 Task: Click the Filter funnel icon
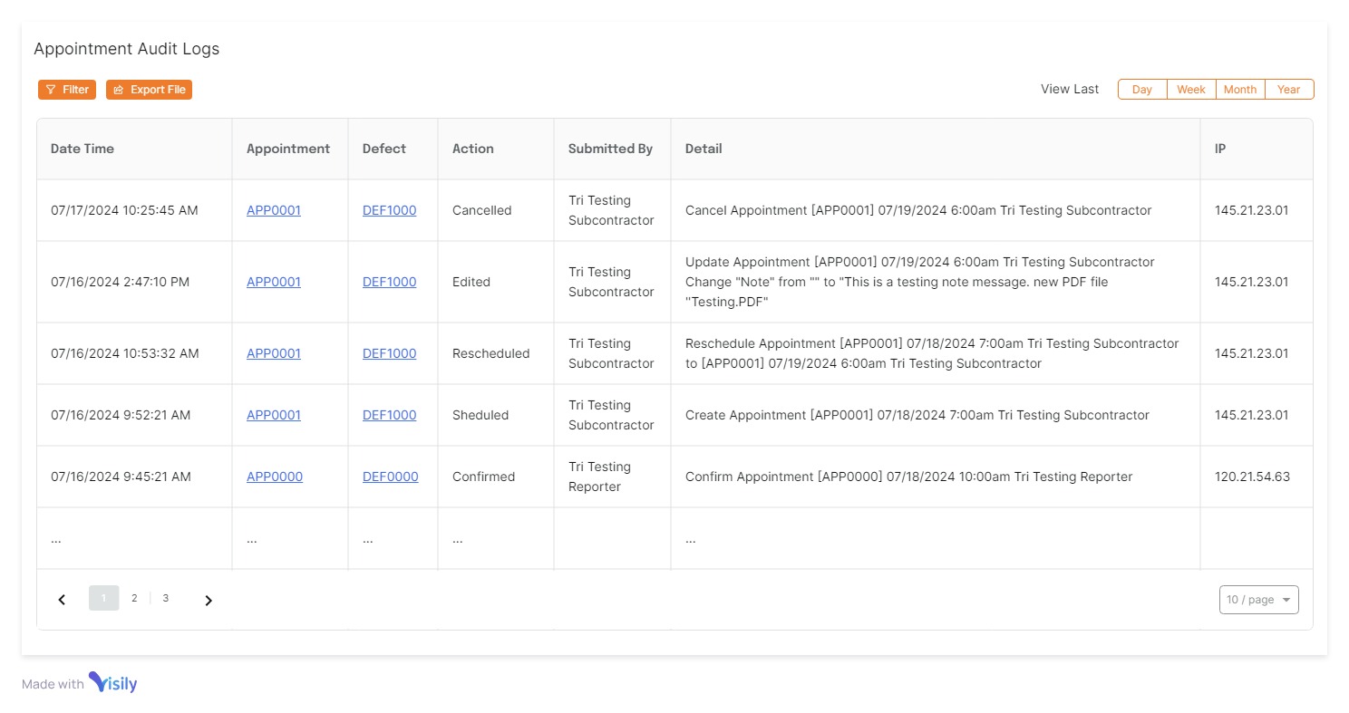[51, 90]
